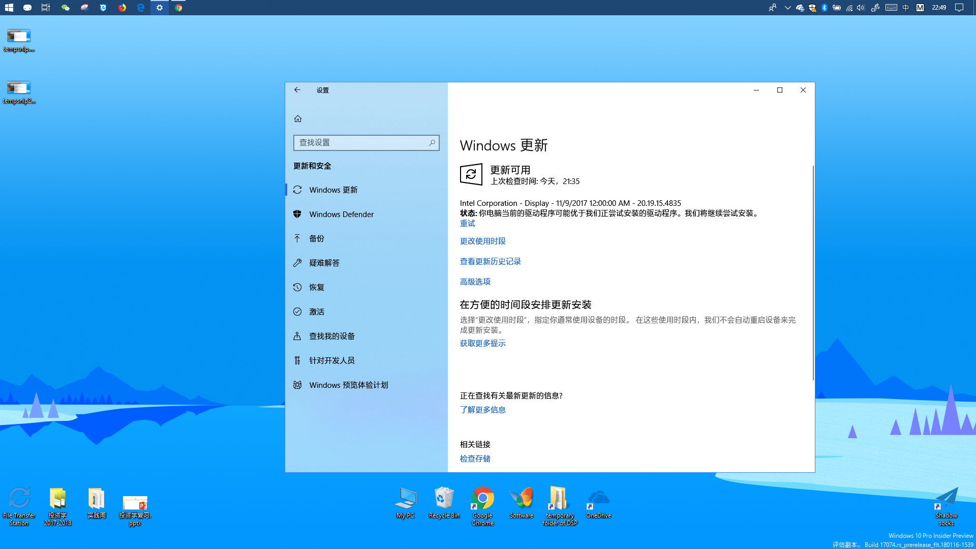Open volume speaker tray icon
The width and height of the screenshot is (976, 549).
pyautogui.click(x=861, y=8)
